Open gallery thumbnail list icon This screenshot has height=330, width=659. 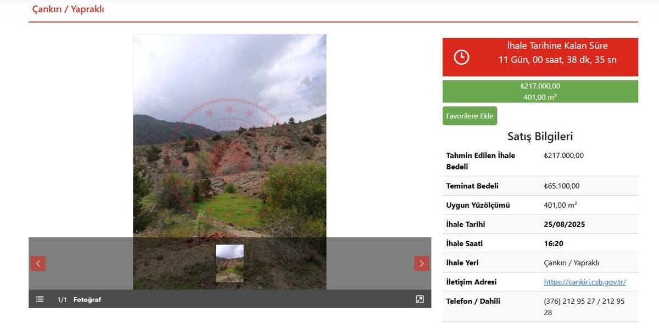point(40,299)
